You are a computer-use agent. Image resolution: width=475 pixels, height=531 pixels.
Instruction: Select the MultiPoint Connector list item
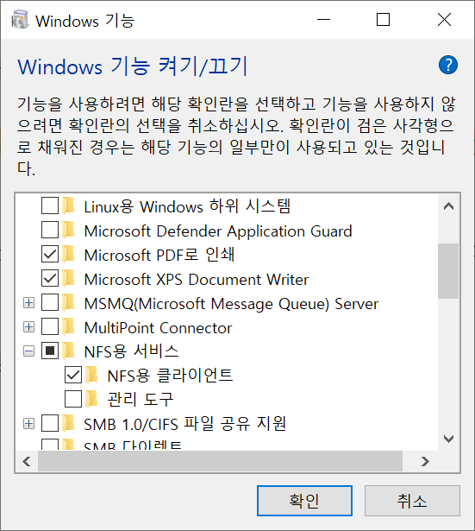158,328
